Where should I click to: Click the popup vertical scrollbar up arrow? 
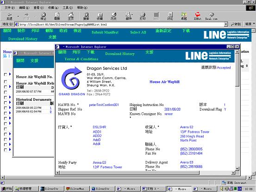coord(237,52)
